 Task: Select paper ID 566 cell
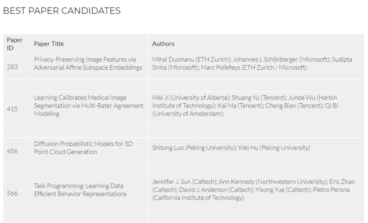pyautogui.click(x=17, y=193)
